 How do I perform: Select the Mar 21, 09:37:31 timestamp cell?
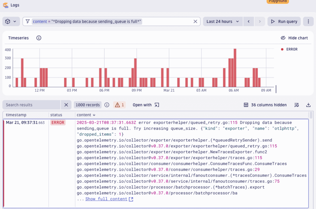point(25,122)
